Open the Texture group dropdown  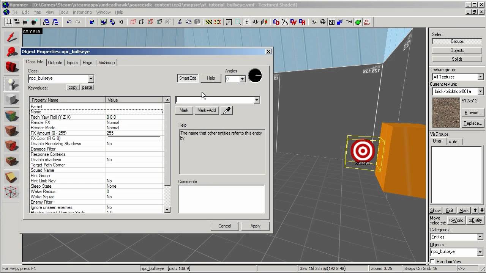click(x=480, y=77)
